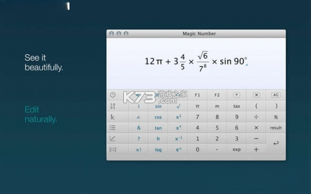The height and width of the screenshot is (194, 311).
Task: Click the π key
Action: pos(197,106)
